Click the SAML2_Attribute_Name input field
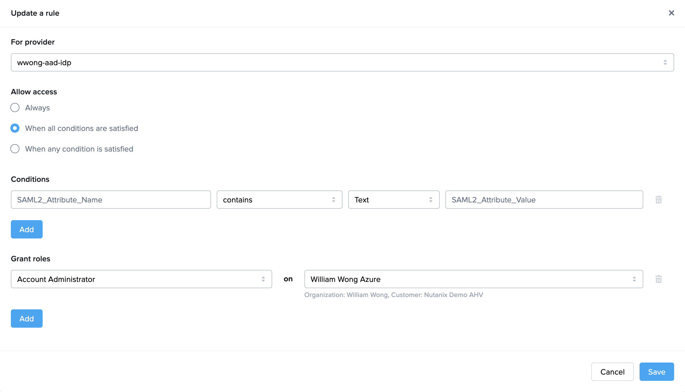 (x=111, y=200)
